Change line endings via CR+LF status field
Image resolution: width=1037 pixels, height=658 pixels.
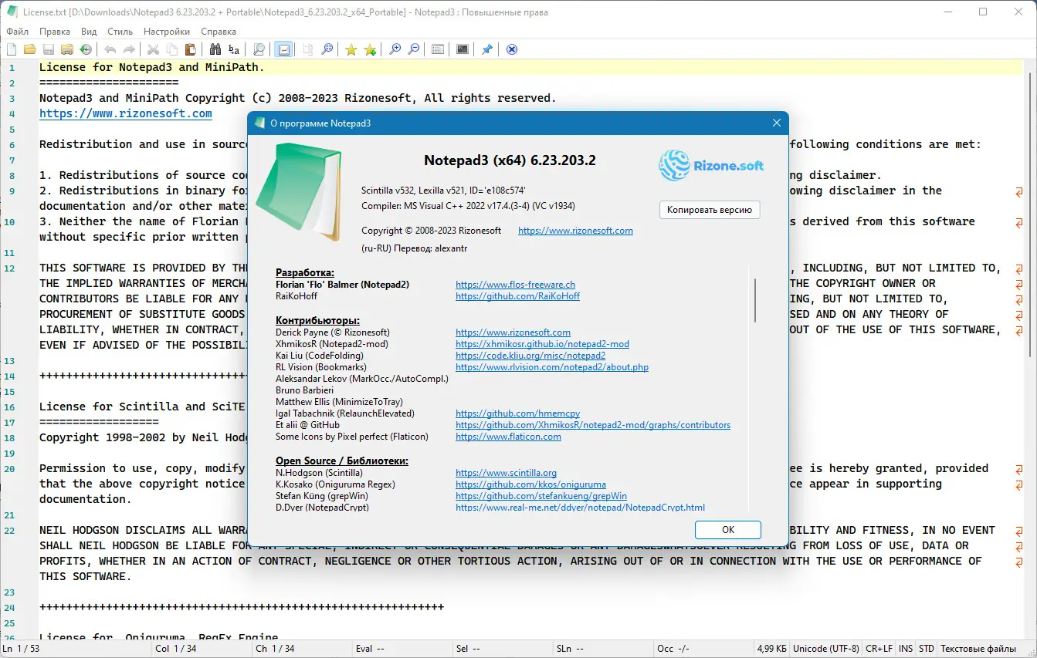coord(879,648)
